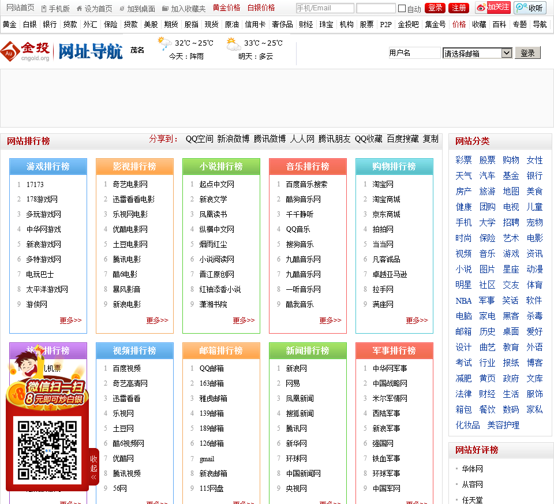
Task: Click the 网站首页 link
Action: [x=21, y=8]
